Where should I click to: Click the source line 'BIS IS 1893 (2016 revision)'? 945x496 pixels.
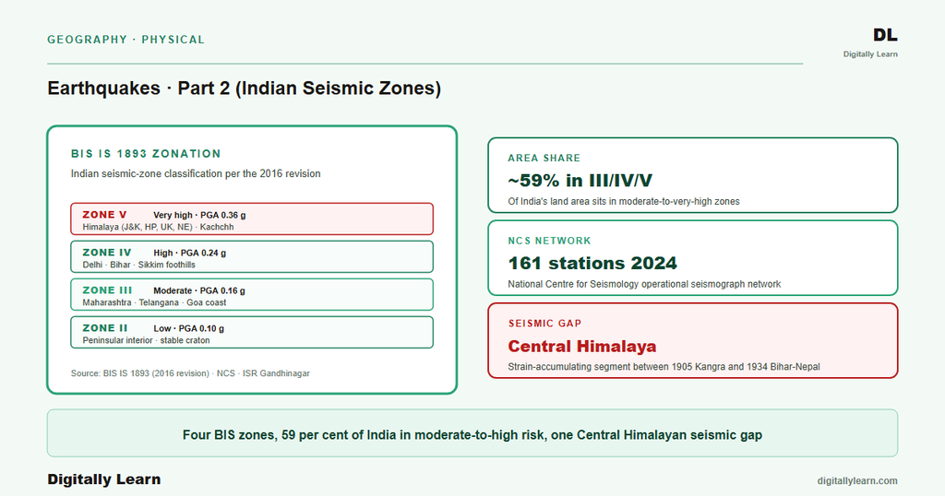[x=190, y=373]
